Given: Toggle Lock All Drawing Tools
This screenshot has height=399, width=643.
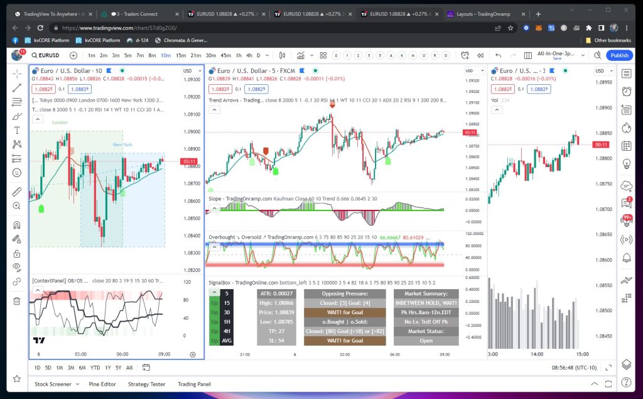Looking at the screenshot, I should coord(17,253).
